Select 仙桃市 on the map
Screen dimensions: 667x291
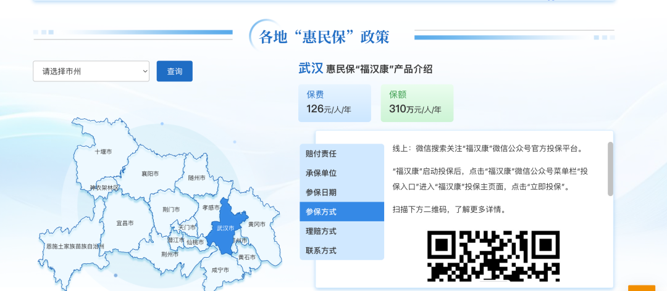(x=195, y=242)
